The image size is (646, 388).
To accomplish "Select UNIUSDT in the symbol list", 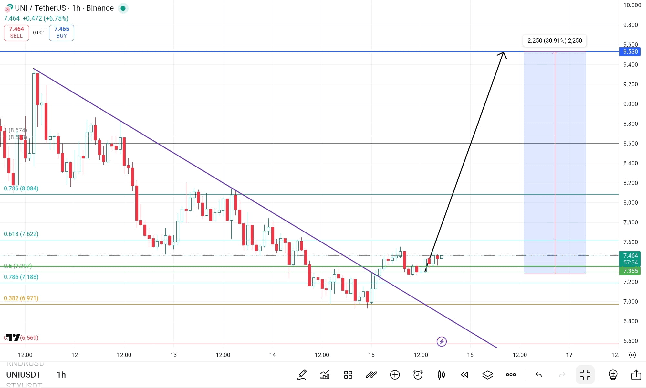I will pos(24,375).
